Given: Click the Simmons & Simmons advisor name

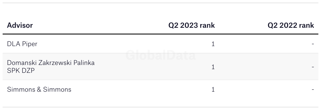Looking at the screenshot, I should point(39,90).
